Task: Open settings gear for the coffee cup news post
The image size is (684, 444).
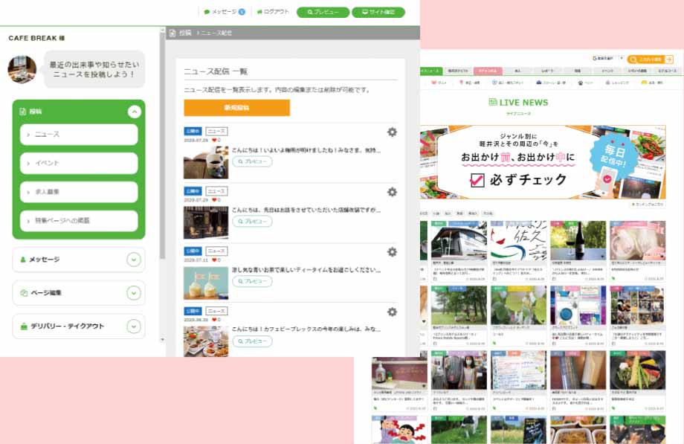Action: pyautogui.click(x=392, y=132)
